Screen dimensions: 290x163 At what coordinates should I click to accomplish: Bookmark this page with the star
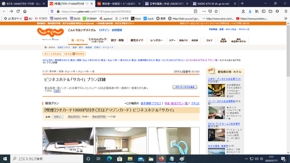click(216, 11)
